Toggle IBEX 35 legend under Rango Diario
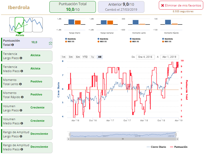 [69, 42]
